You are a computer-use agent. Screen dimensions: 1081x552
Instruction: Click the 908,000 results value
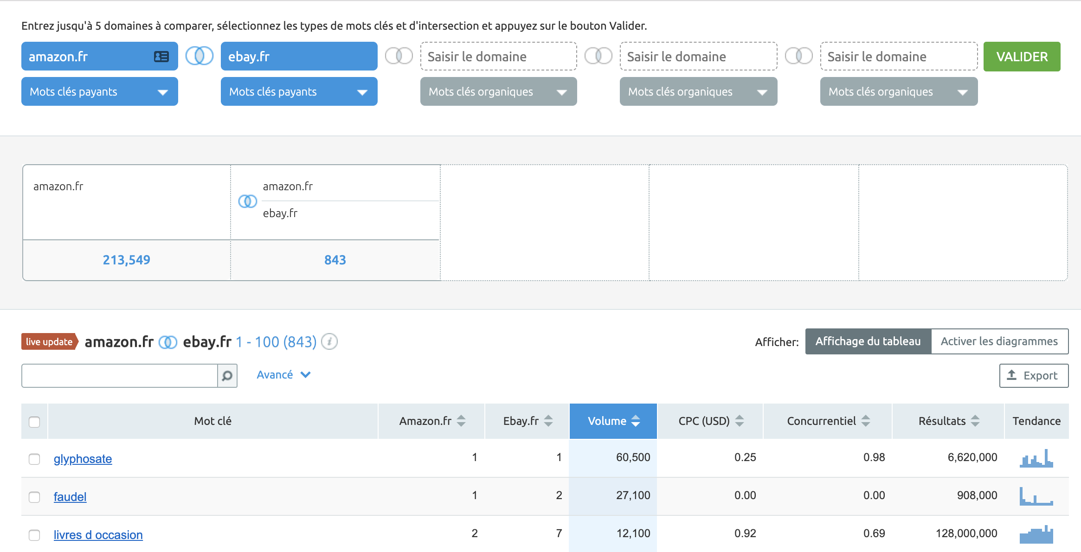977,495
